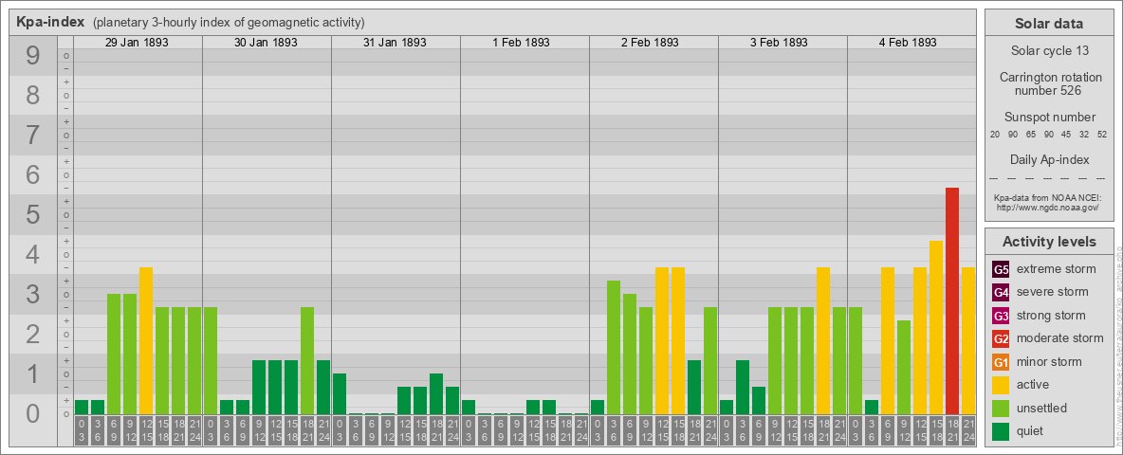Click 'Carrington rotation number 526' text
This screenshot has width=1123, height=455.
(x=1049, y=83)
